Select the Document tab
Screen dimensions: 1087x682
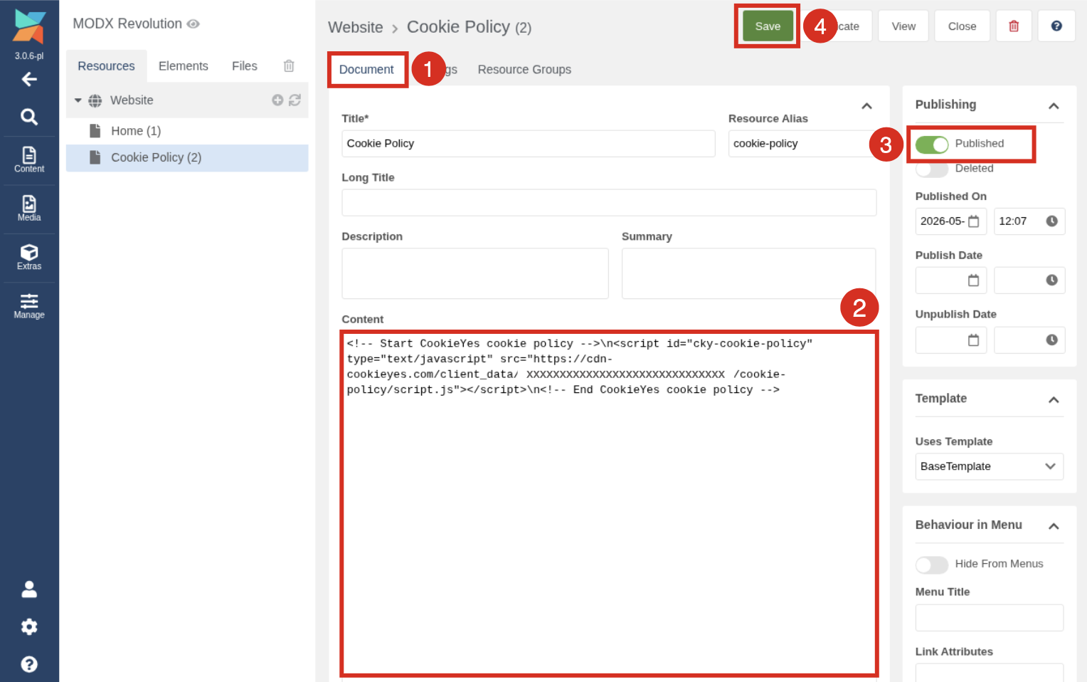click(366, 70)
